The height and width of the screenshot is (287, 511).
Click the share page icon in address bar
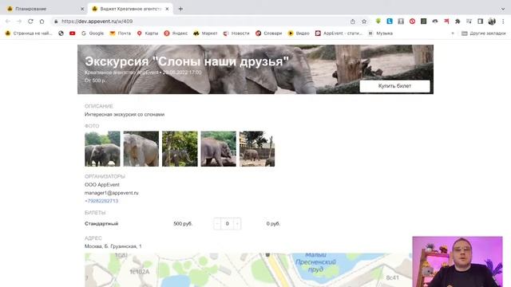(353, 22)
